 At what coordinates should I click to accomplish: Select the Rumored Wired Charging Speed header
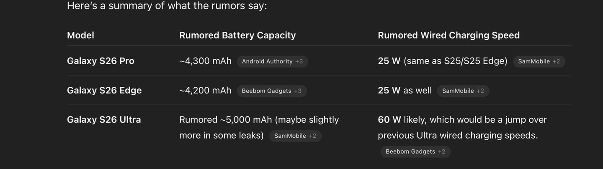coord(448,35)
